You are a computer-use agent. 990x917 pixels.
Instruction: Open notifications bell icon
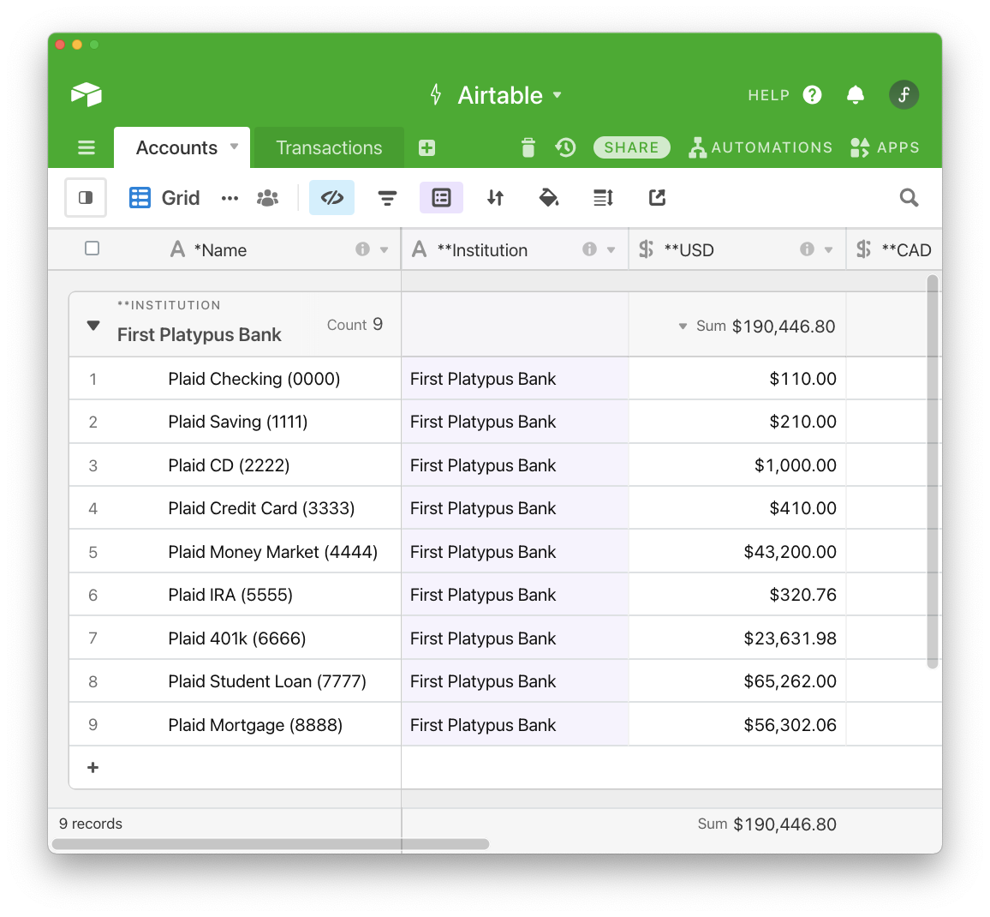(x=855, y=95)
